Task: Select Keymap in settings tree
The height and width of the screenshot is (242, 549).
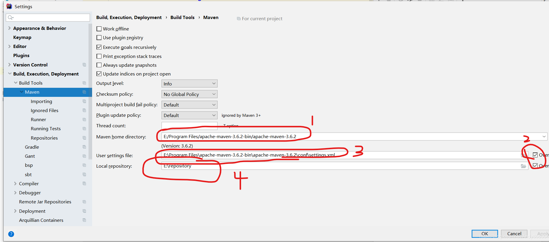Action: tap(22, 37)
